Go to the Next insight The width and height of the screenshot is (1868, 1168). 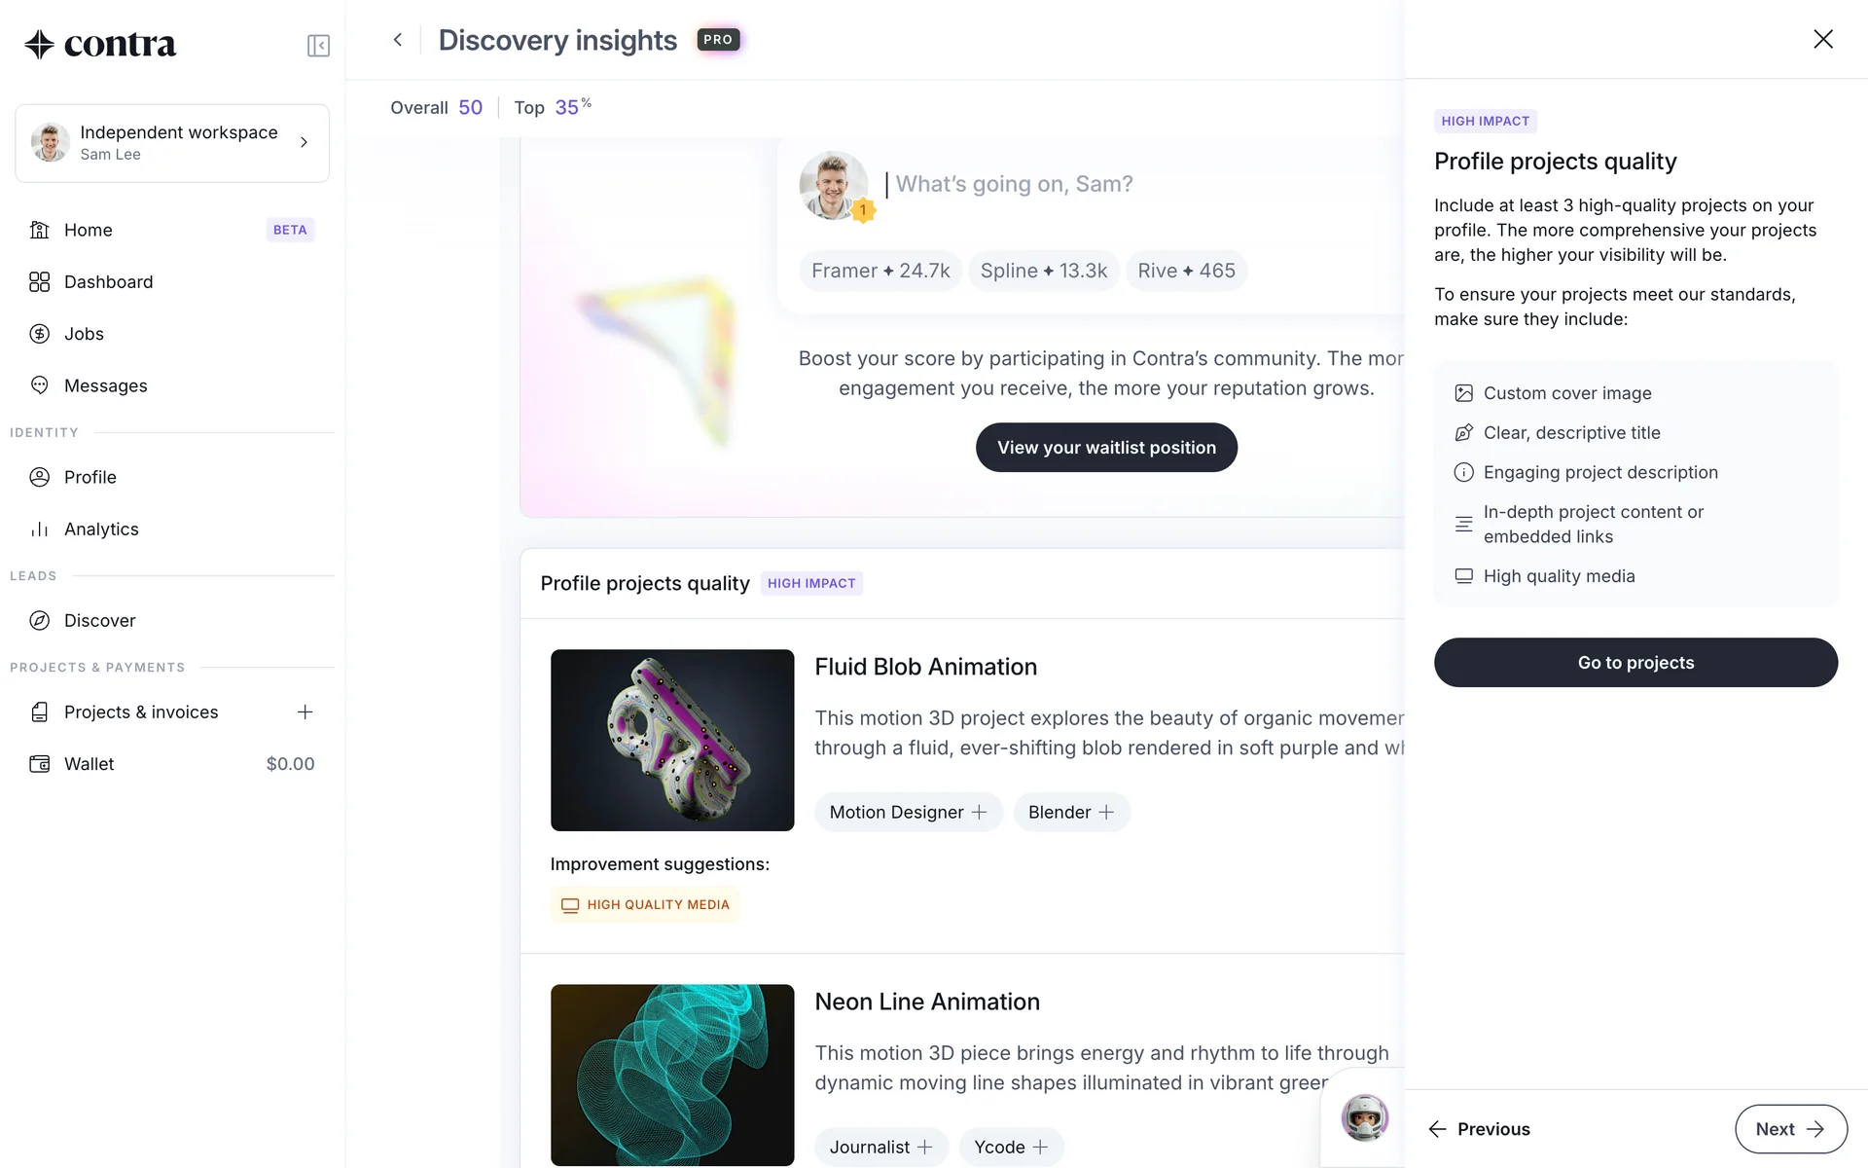tap(1790, 1129)
